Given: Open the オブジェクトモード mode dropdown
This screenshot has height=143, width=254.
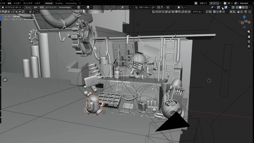Looking at the screenshot, I should [x=13, y=7].
